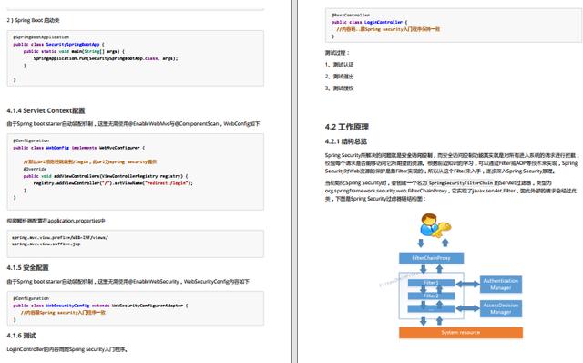This screenshot has height=363, width=583.
Task: Click the 'SpringApplication.run(SecuritySpringBootApp.class, args);' line
Action: pos(106,58)
